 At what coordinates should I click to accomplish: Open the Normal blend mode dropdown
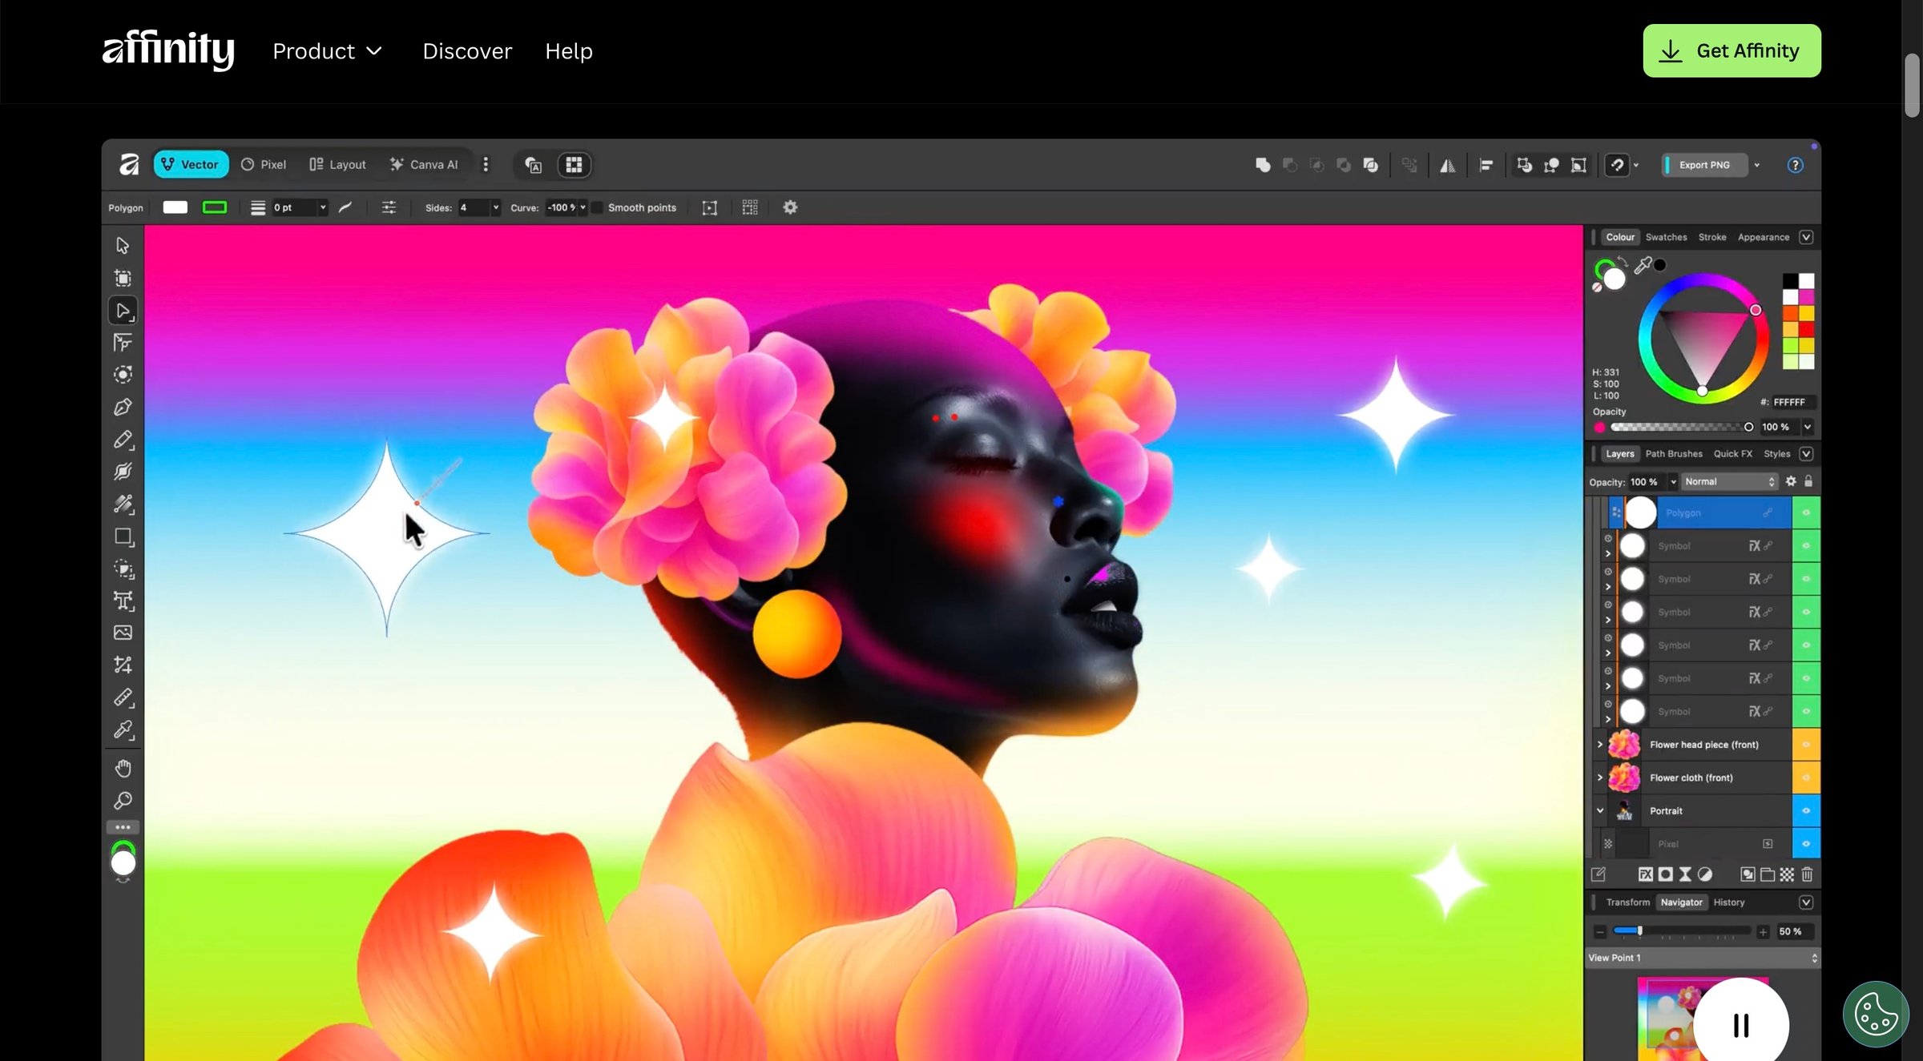click(1729, 481)
